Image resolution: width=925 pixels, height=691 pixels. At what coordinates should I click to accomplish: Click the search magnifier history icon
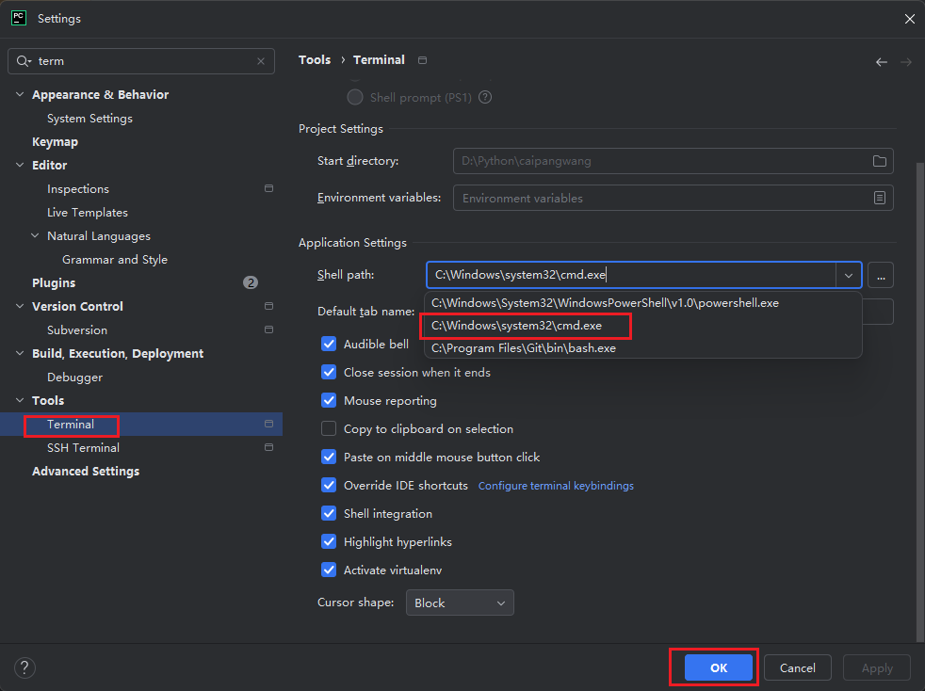pos(24,61)
